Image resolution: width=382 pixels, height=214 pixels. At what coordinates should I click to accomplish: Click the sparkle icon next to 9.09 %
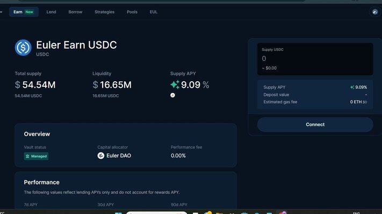[175, 85]
